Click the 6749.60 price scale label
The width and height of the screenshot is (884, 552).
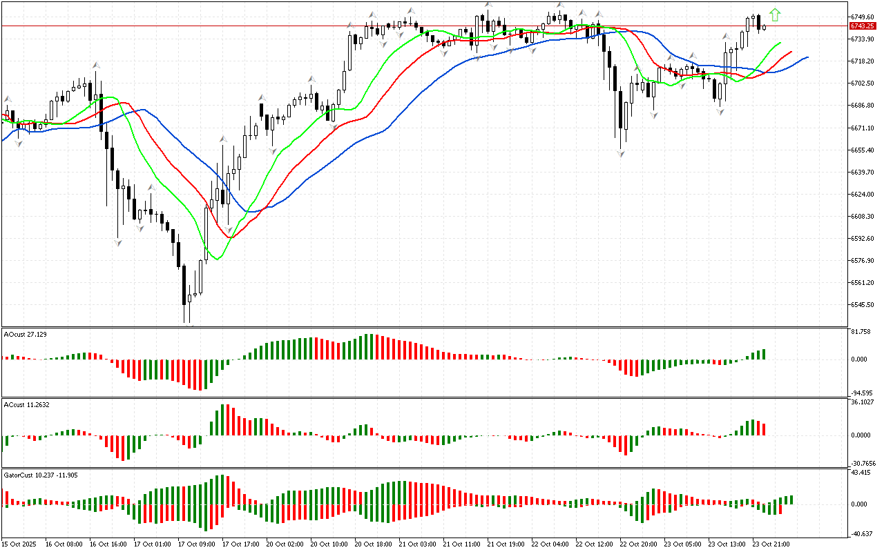point(863,17)
